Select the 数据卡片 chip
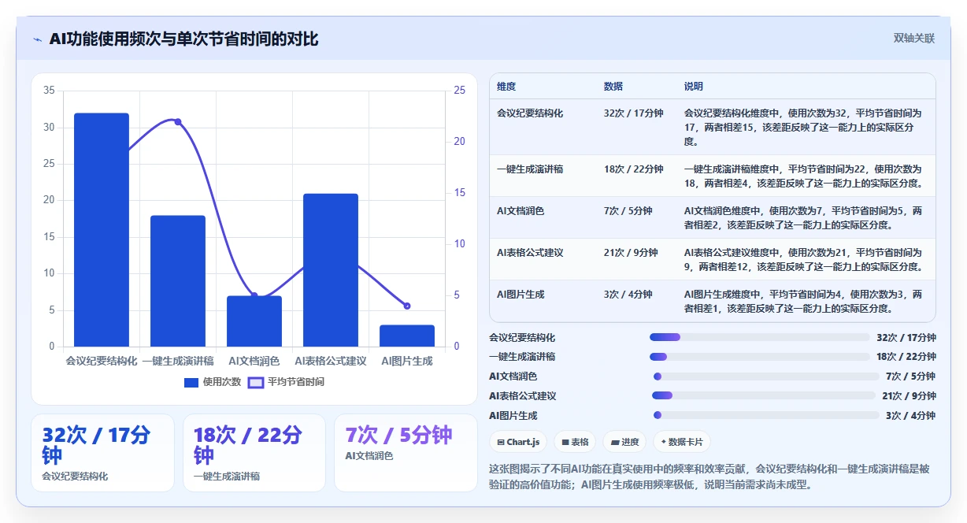 683,442
